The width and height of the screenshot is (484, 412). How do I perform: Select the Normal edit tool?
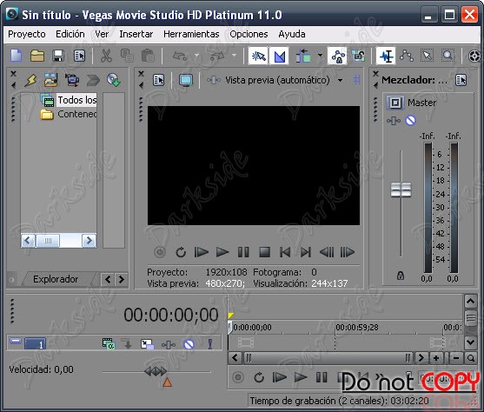pos(386,56)
